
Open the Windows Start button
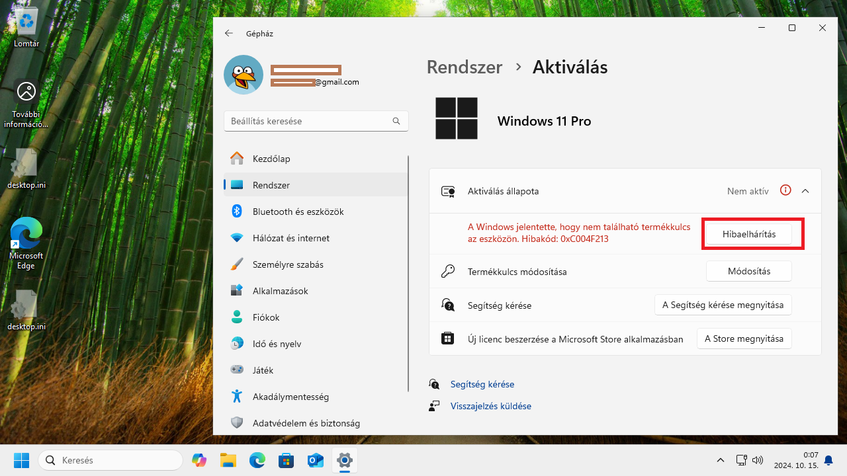(x=21, y=460)
